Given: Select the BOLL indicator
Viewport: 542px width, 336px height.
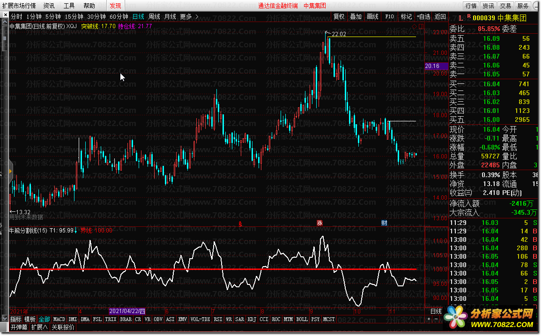Looking at the screenshot, I should tap(302, 320).
